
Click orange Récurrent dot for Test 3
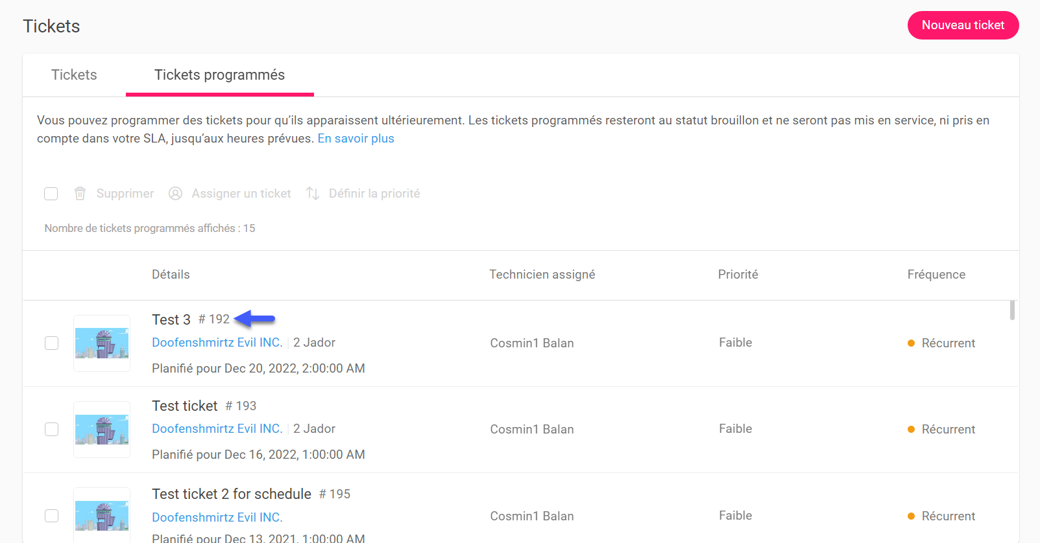(x=911, y=343)
